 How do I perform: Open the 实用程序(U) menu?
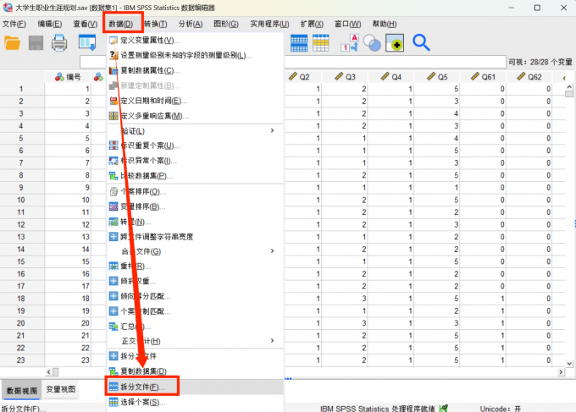click(x=269, y=25)
